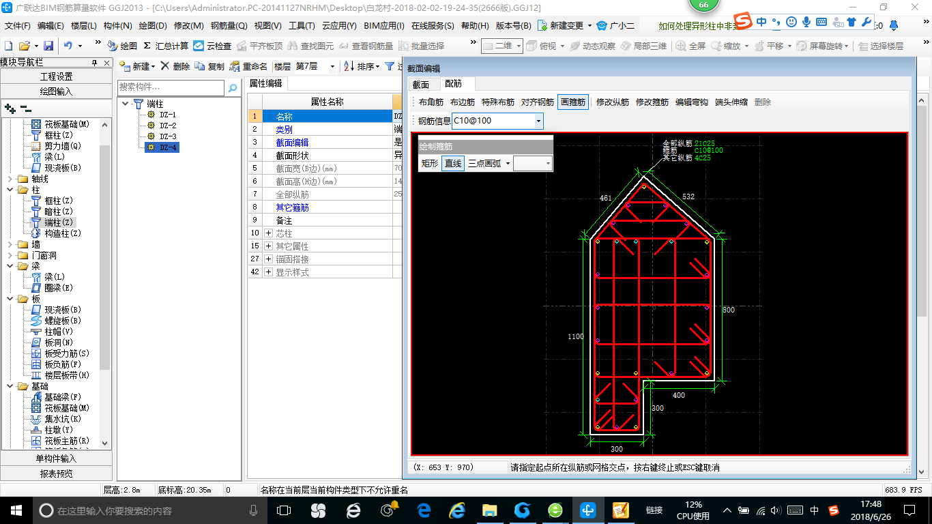Run 汇总计算 summary calculation
The image size is (932, 524).
click(x=166, y=46)
